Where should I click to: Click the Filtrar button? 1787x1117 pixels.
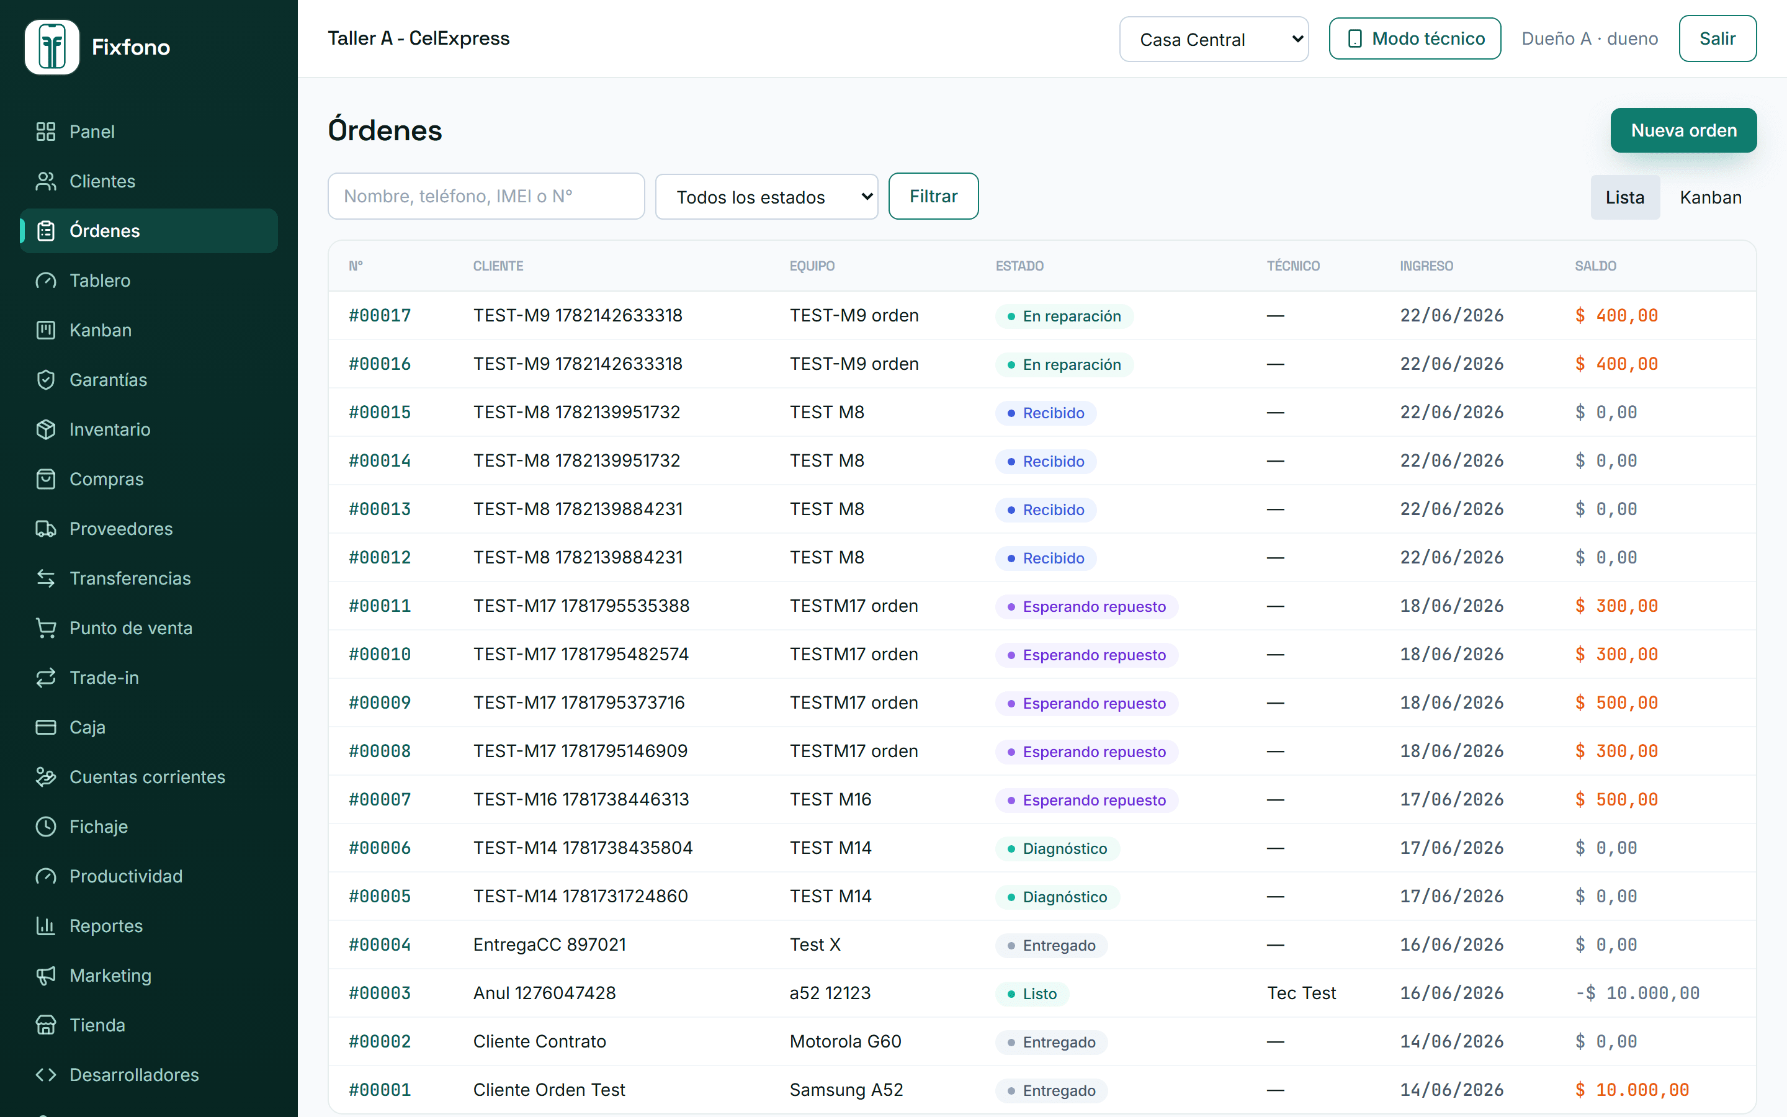(933, 195)
